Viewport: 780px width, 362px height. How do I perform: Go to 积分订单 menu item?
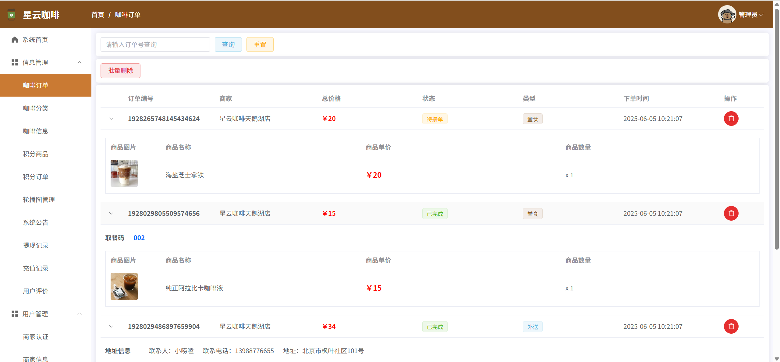(36, 177)
